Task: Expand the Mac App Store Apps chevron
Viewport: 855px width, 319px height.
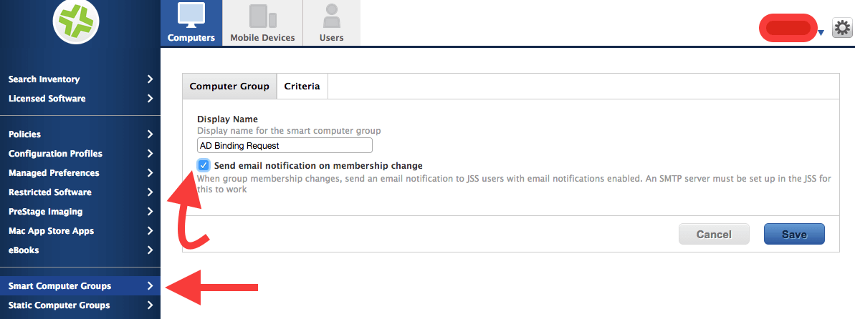Action: tap(150, 231)
